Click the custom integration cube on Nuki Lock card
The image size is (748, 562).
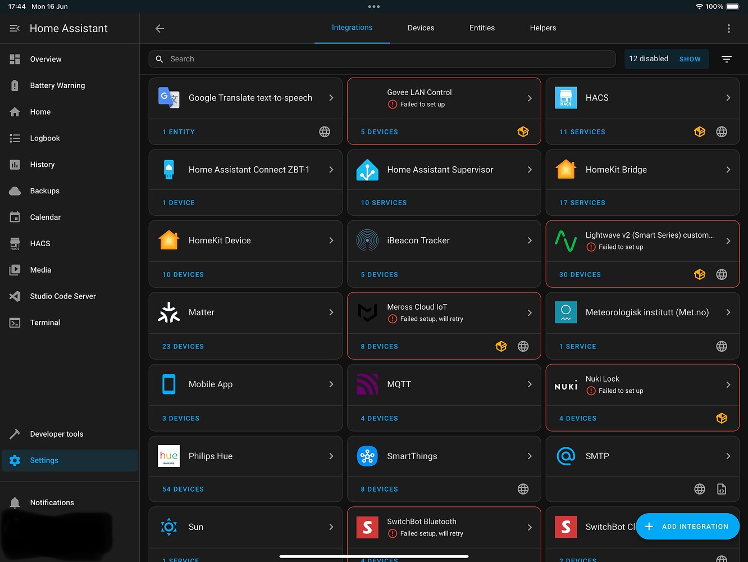pyautogui.click(x=722, y=418)
